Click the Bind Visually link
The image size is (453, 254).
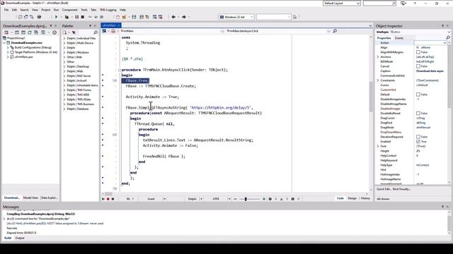401,189
